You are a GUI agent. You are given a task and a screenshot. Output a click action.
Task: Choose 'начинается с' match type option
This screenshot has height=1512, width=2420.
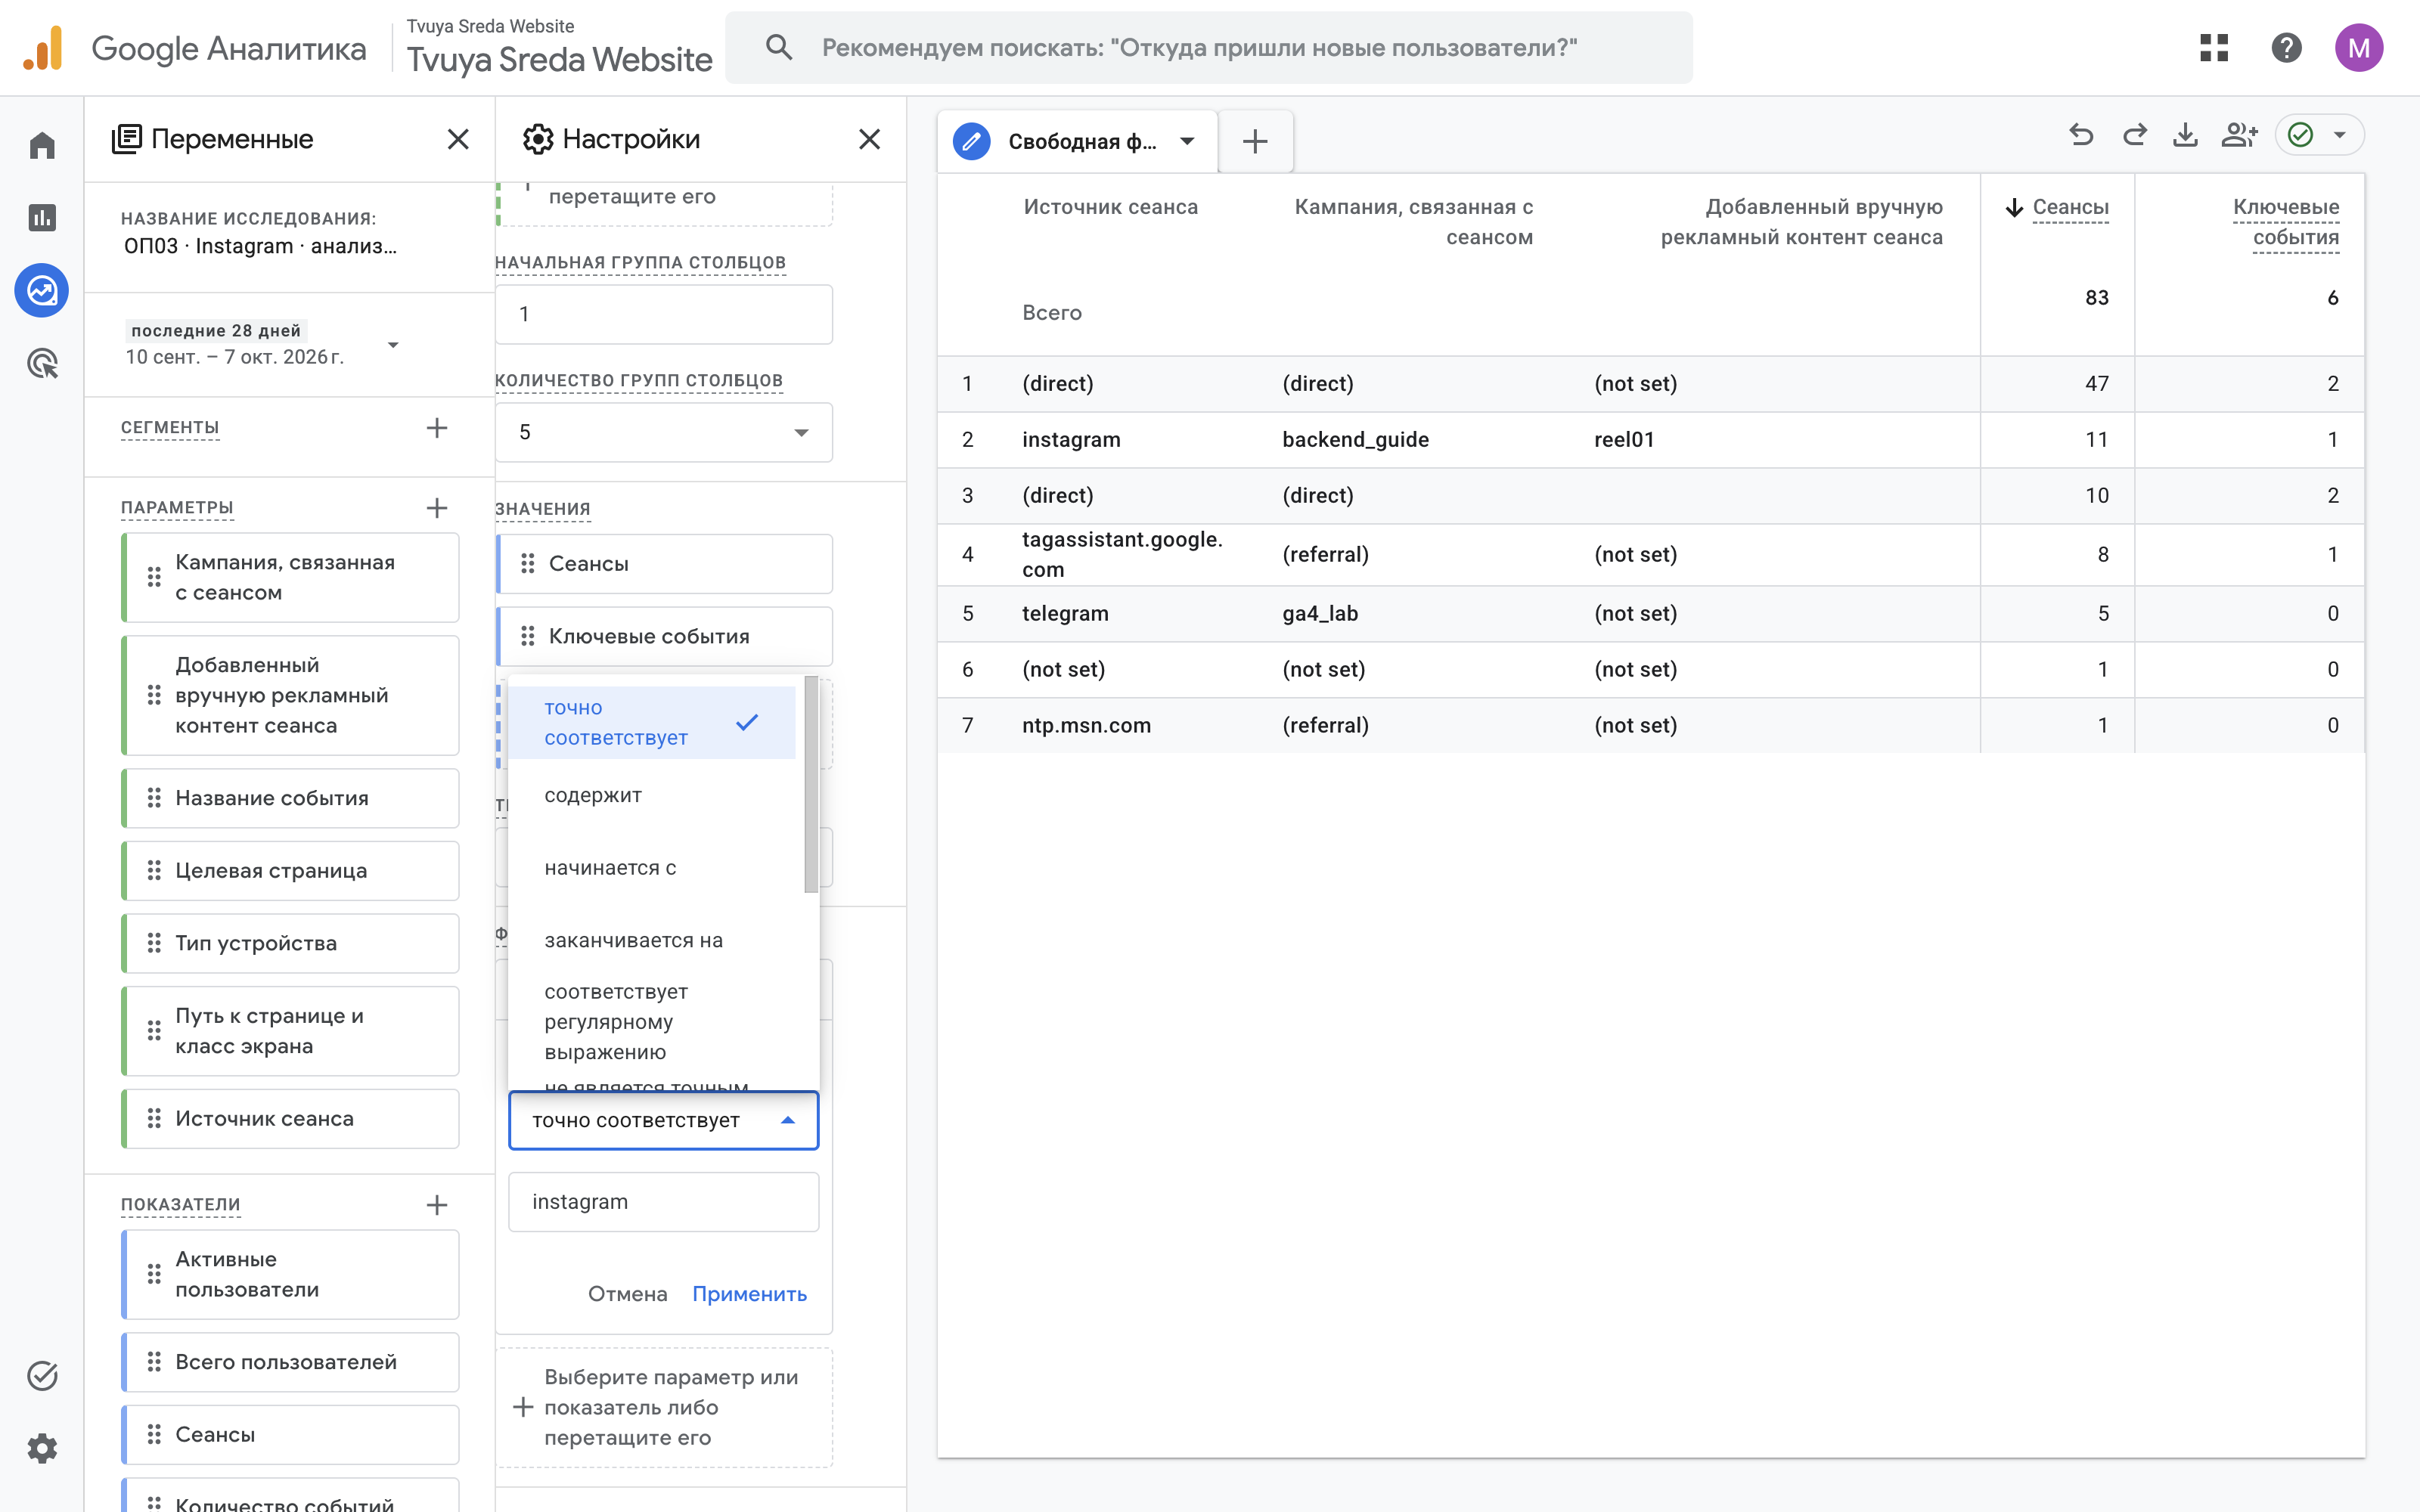[651, 868]
